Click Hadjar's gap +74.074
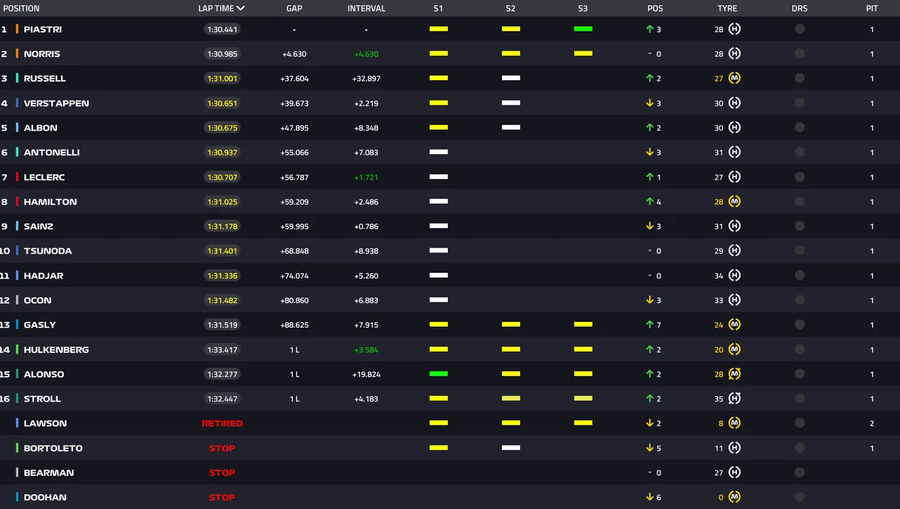 coord(295,276)
